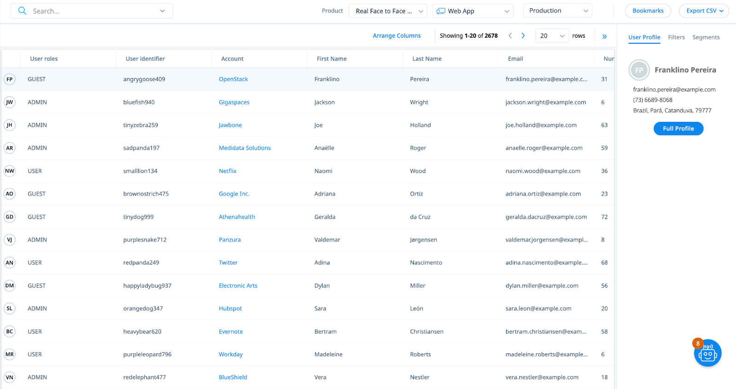Open the Hubspot account link
This screenshot has width=736, height=389.
[230, 309]
